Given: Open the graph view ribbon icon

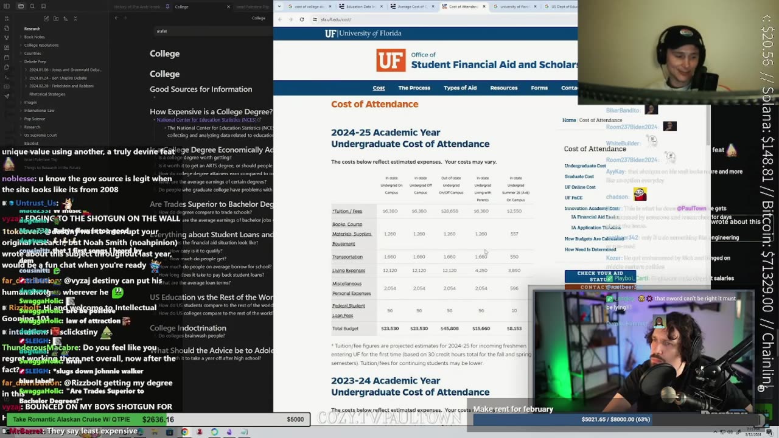Looking at the screenshot, I should [x=7, y=38].
